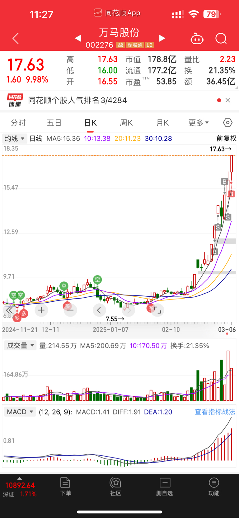Tap the 空 signal marker near 2025-01-07

coord(97,280)
